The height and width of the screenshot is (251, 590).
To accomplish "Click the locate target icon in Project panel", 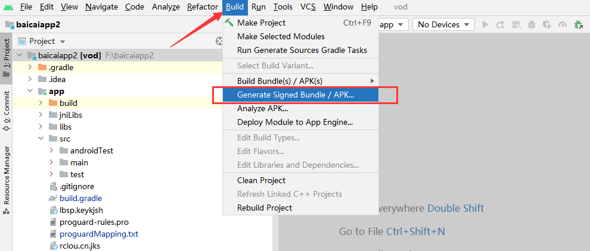I will click(219, 41).
